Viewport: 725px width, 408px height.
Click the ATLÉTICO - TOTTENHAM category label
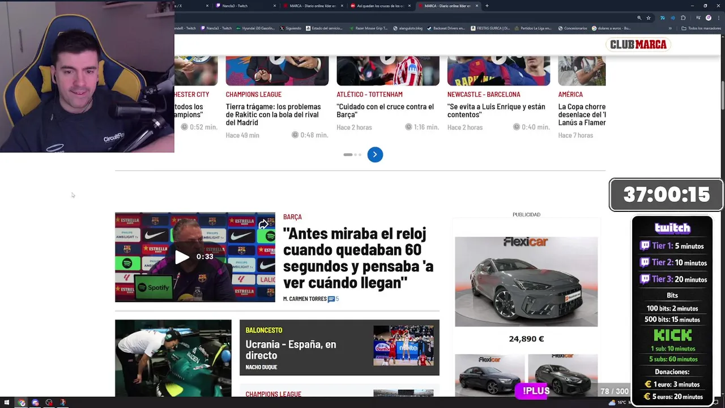pos(369,94)
